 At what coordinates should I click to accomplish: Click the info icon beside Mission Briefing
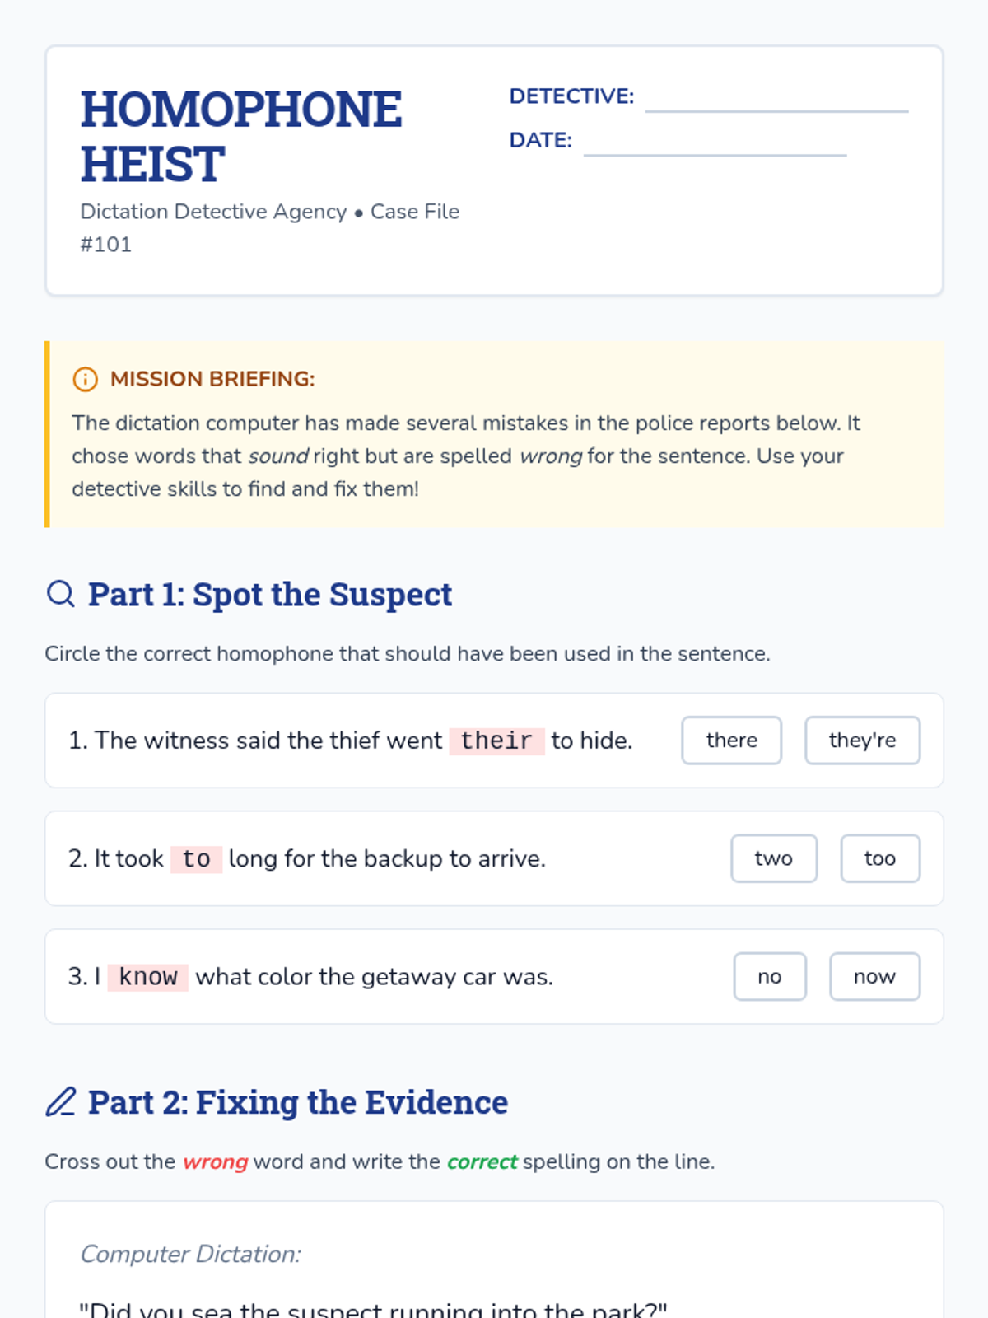[x=85, y=379]
